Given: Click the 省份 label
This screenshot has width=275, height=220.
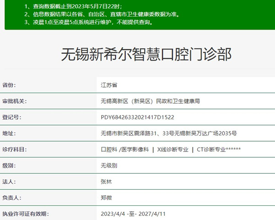Looking at the screenshot, I should [9, 85].
